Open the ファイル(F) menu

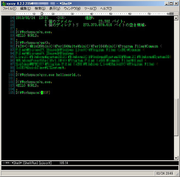[9, 9]
